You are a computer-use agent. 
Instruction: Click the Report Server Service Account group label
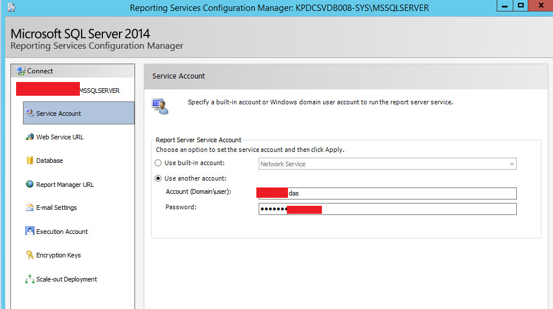tap(198, 140)
